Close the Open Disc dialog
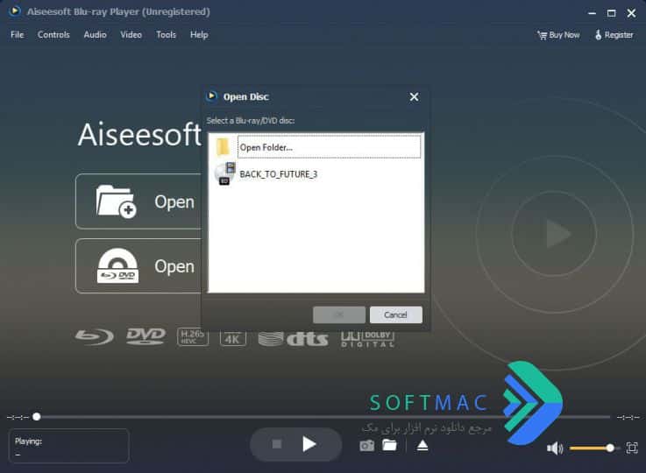This screenshot has height=473, width=646. coord(414,96)
